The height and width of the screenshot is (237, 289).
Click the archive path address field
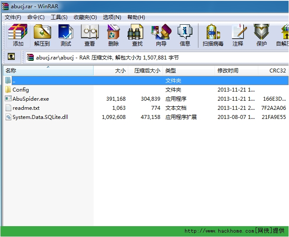pyautogui.click(x=157, y=58)
